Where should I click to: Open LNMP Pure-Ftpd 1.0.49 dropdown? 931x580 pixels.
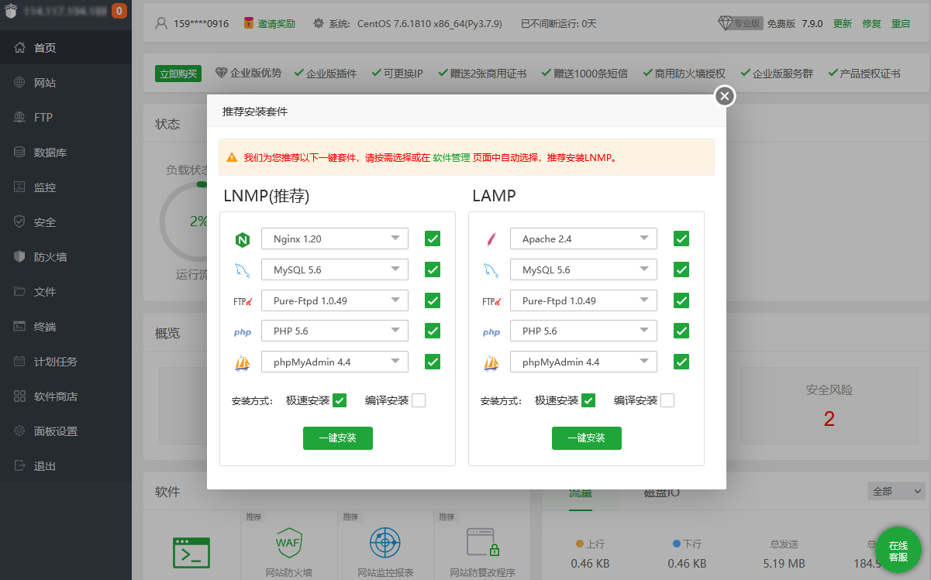point(335,300)
